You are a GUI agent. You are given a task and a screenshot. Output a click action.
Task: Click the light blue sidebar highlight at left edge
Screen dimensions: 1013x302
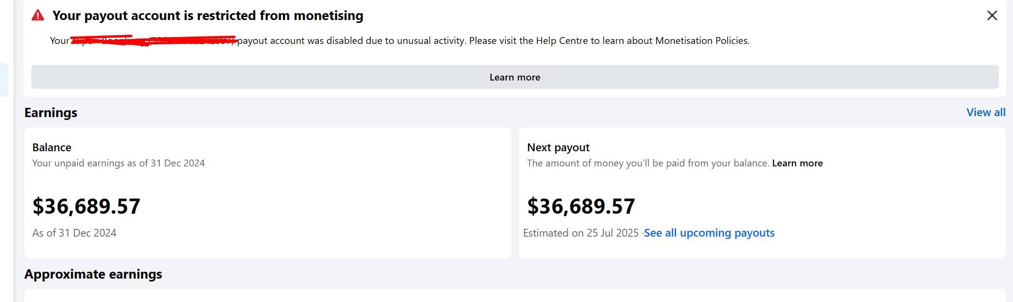[4, 80]
